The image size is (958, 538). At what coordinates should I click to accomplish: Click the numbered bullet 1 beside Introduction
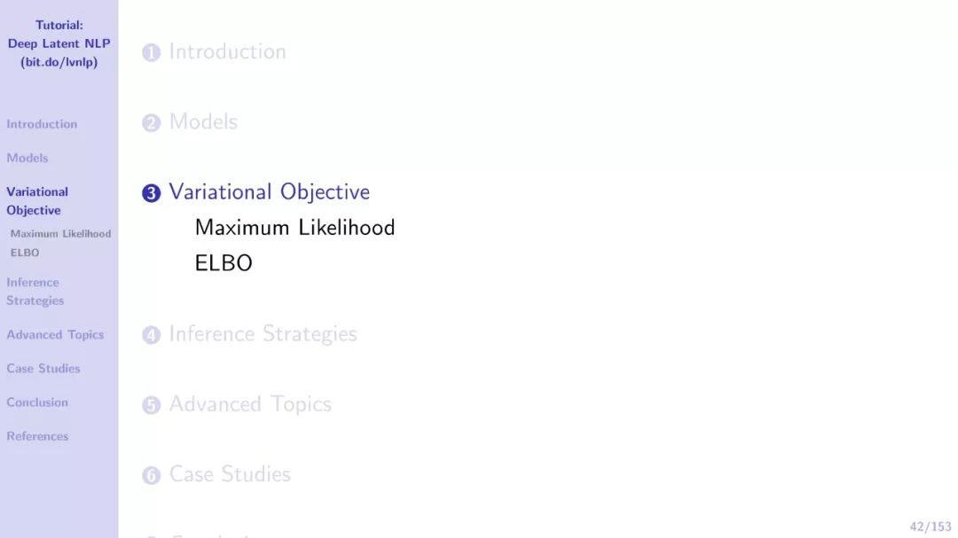pos(151,52)
